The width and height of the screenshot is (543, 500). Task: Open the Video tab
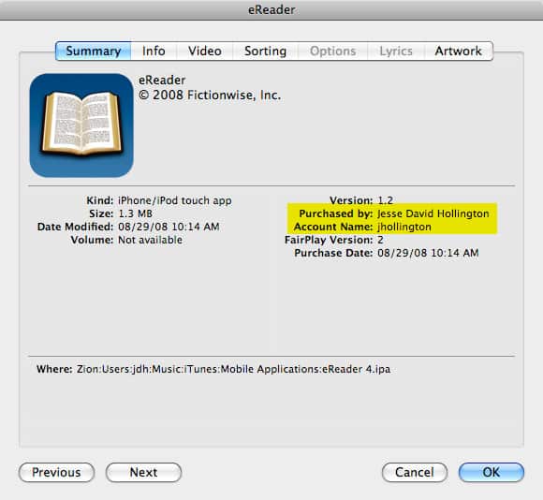click(205, 51)
